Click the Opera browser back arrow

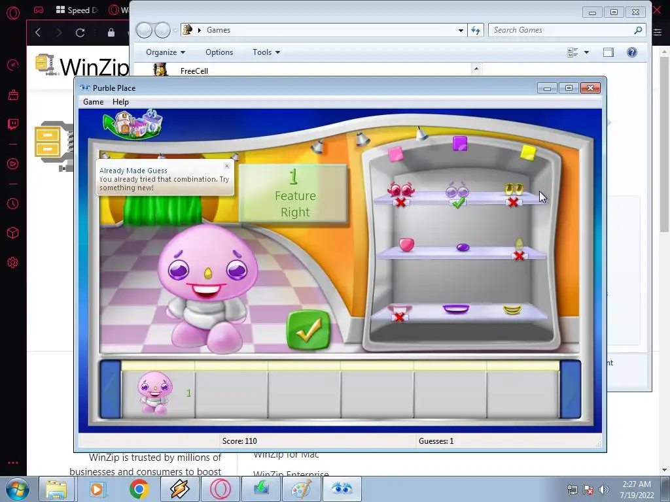[x=38, y=33]
